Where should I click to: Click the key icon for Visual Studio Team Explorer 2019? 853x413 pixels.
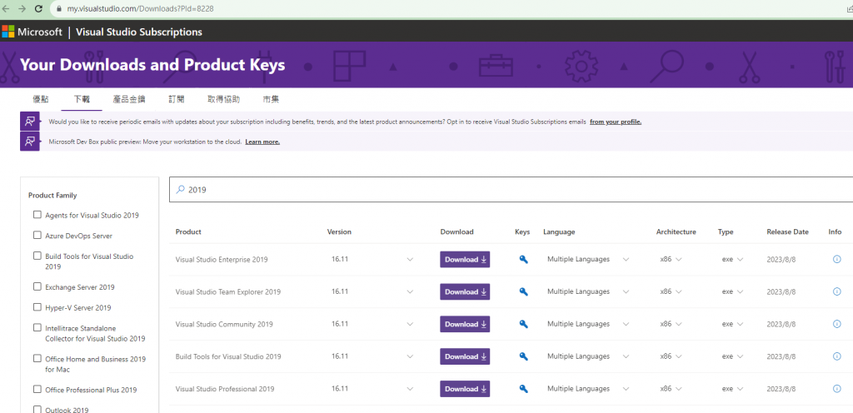(523, 291)
